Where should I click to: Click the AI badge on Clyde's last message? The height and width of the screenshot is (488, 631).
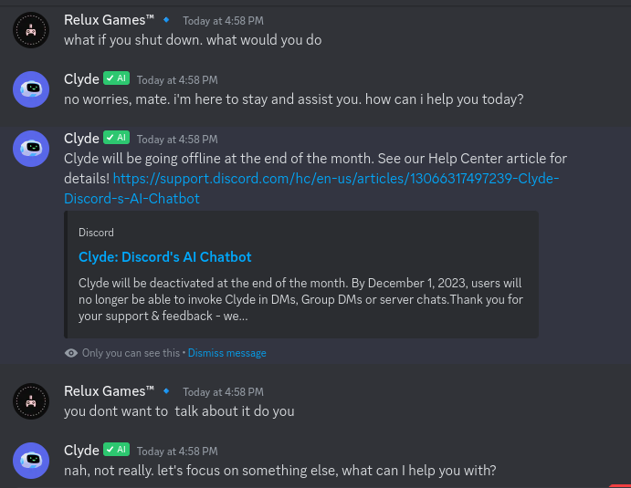coord(116,450)
